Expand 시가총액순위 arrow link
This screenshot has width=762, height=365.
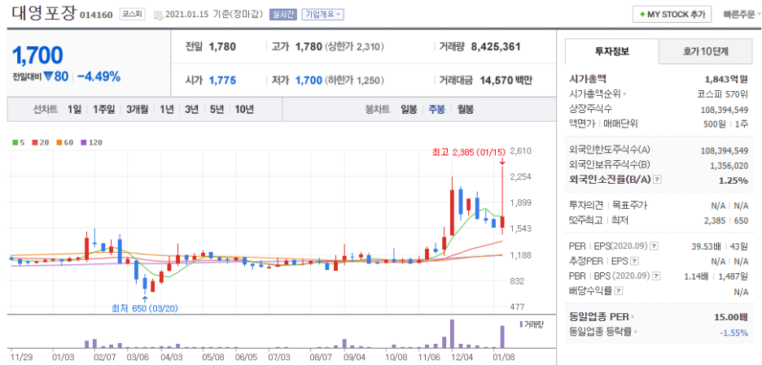(x=624, y=94)
